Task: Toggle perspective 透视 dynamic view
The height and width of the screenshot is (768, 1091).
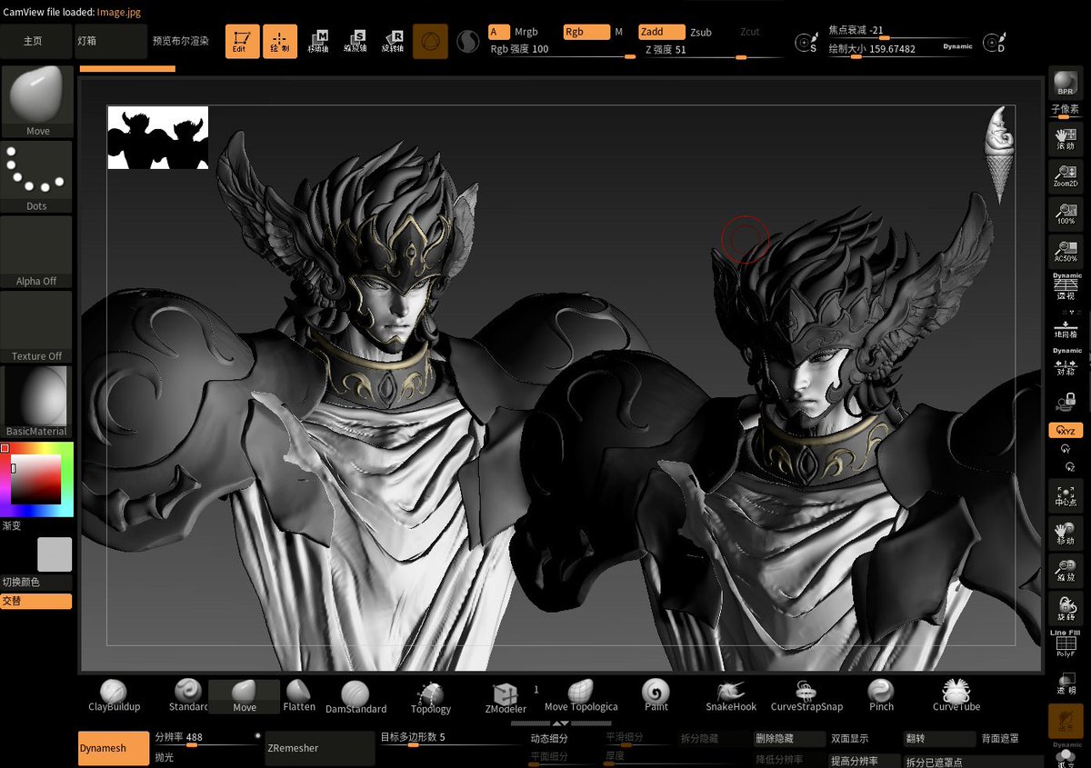Action: (1066, 287)
